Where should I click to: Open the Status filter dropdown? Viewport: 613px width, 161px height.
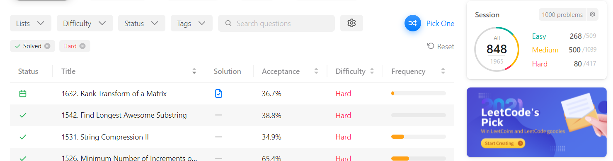pos(142,23)
